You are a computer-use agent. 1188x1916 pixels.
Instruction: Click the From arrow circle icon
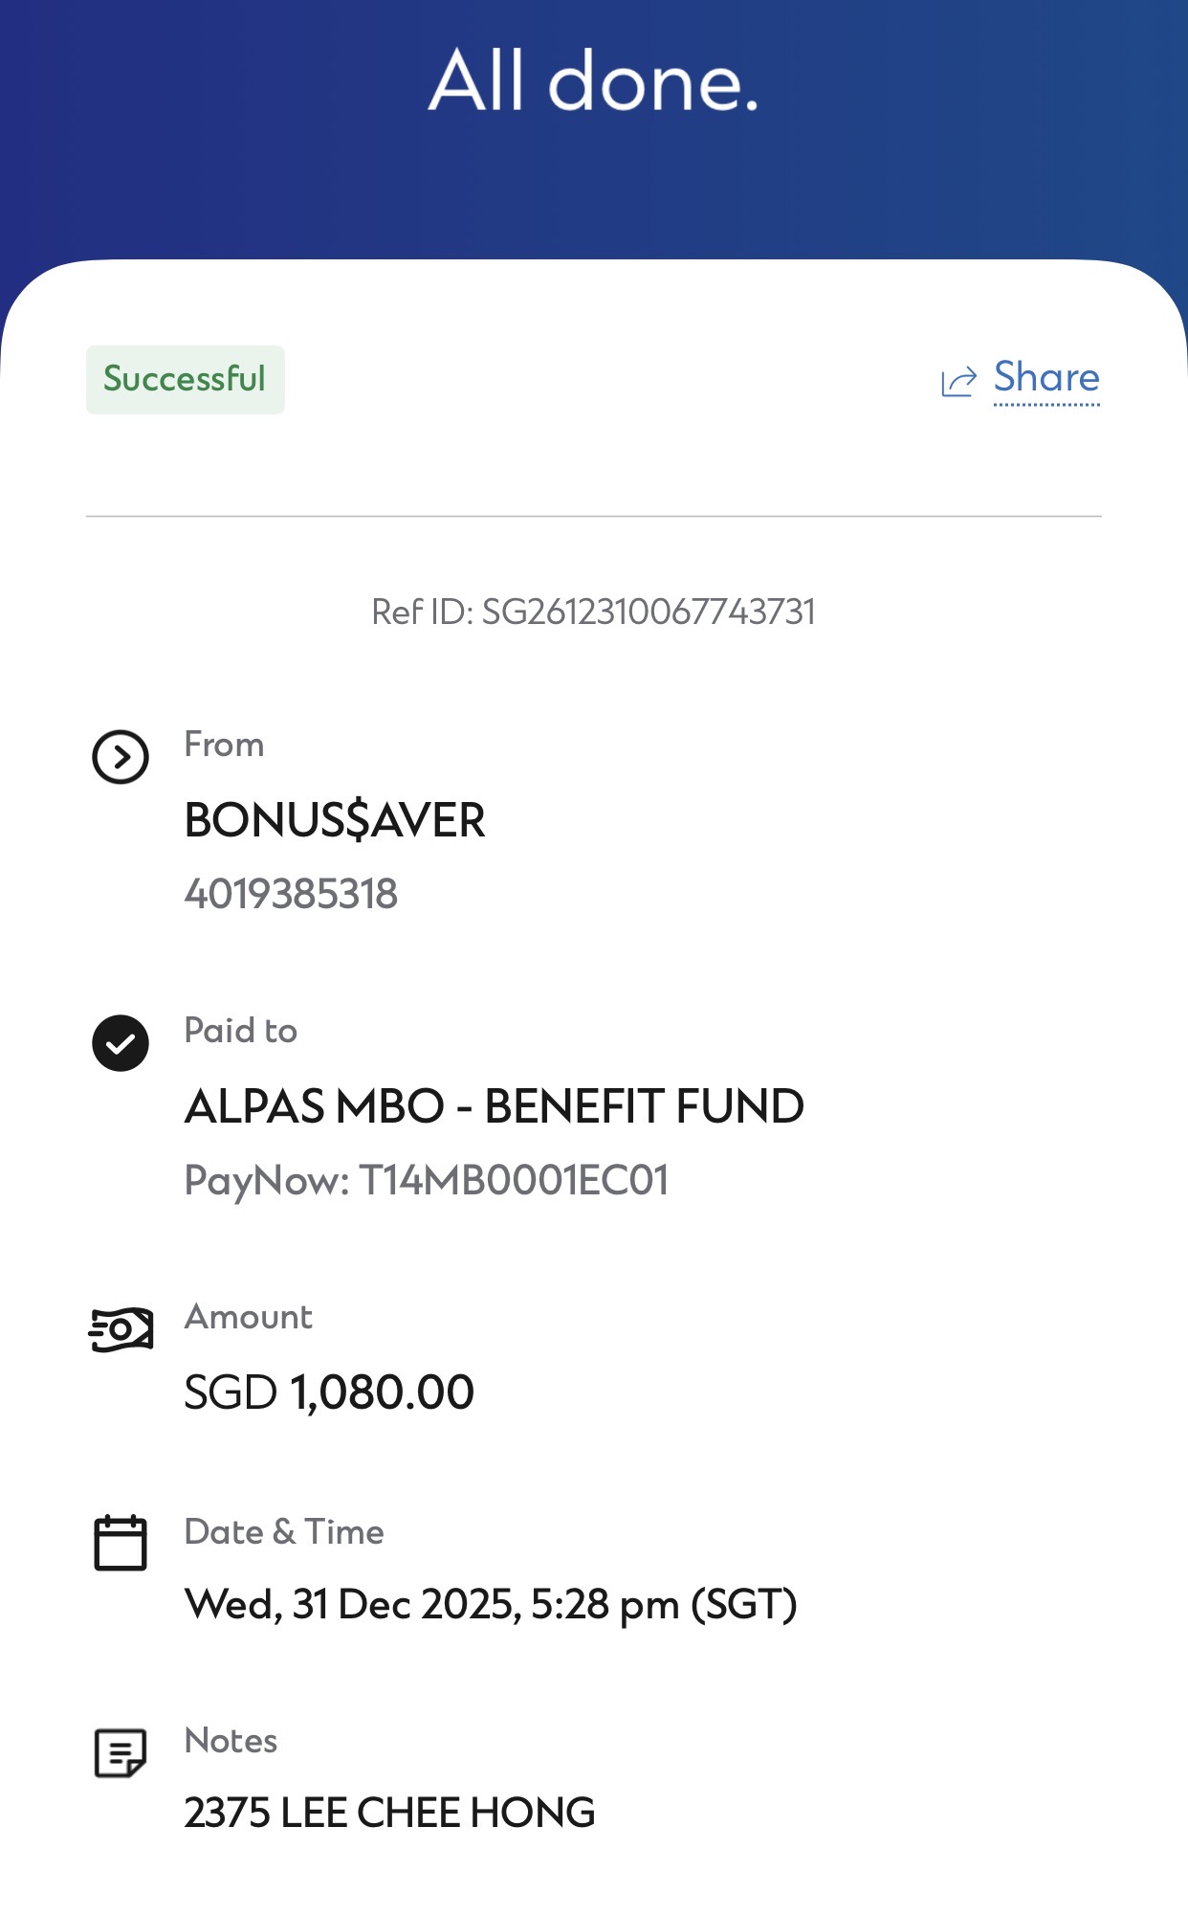[x=121, y=757]
